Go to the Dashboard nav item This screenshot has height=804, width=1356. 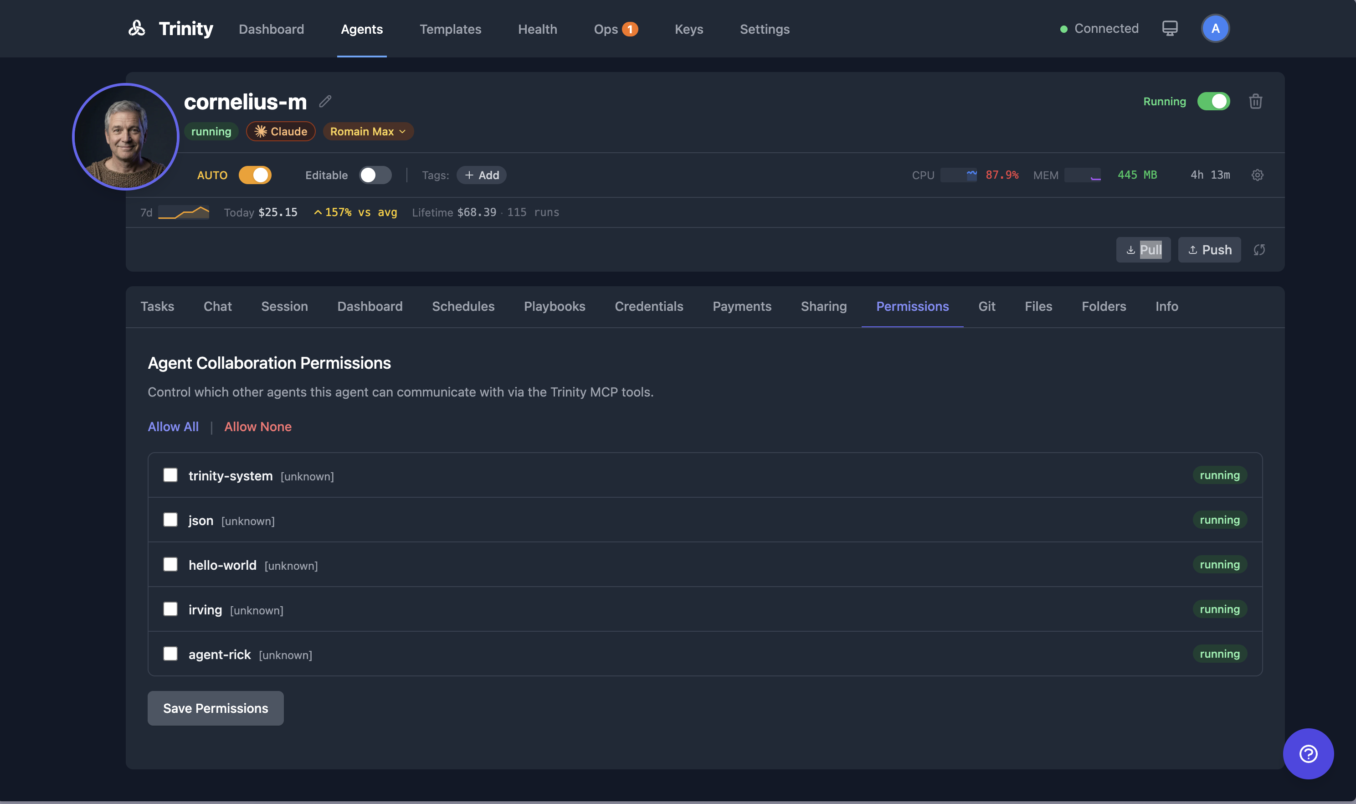(271, 29)
